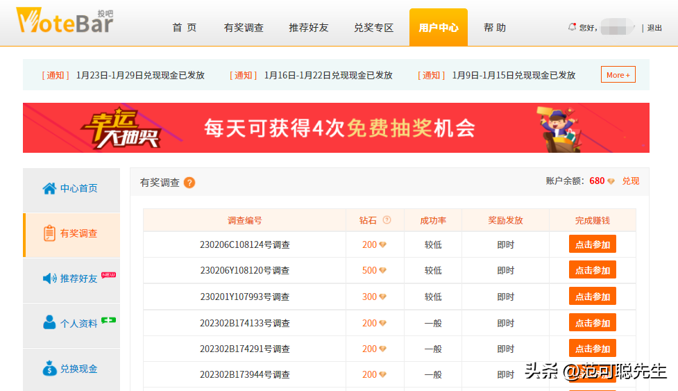Click the help icon in the 钻石 column header
Image resolution: width=678 pixels, height=391 pixels.
387,219
